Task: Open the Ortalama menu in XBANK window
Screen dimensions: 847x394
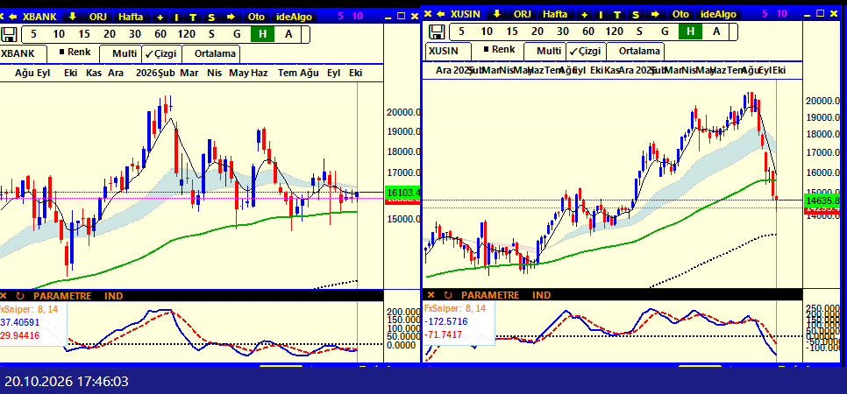Action: pyautogui.click(x=215, y=54)
